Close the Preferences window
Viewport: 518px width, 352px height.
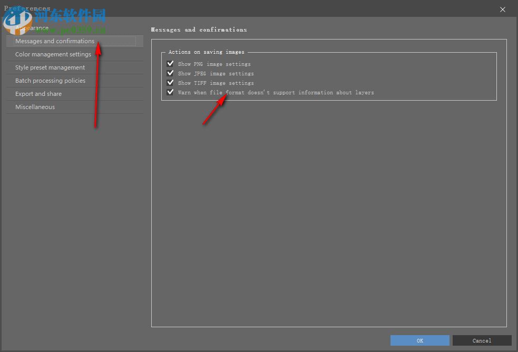pyautogui.click(x=502, y=9)
